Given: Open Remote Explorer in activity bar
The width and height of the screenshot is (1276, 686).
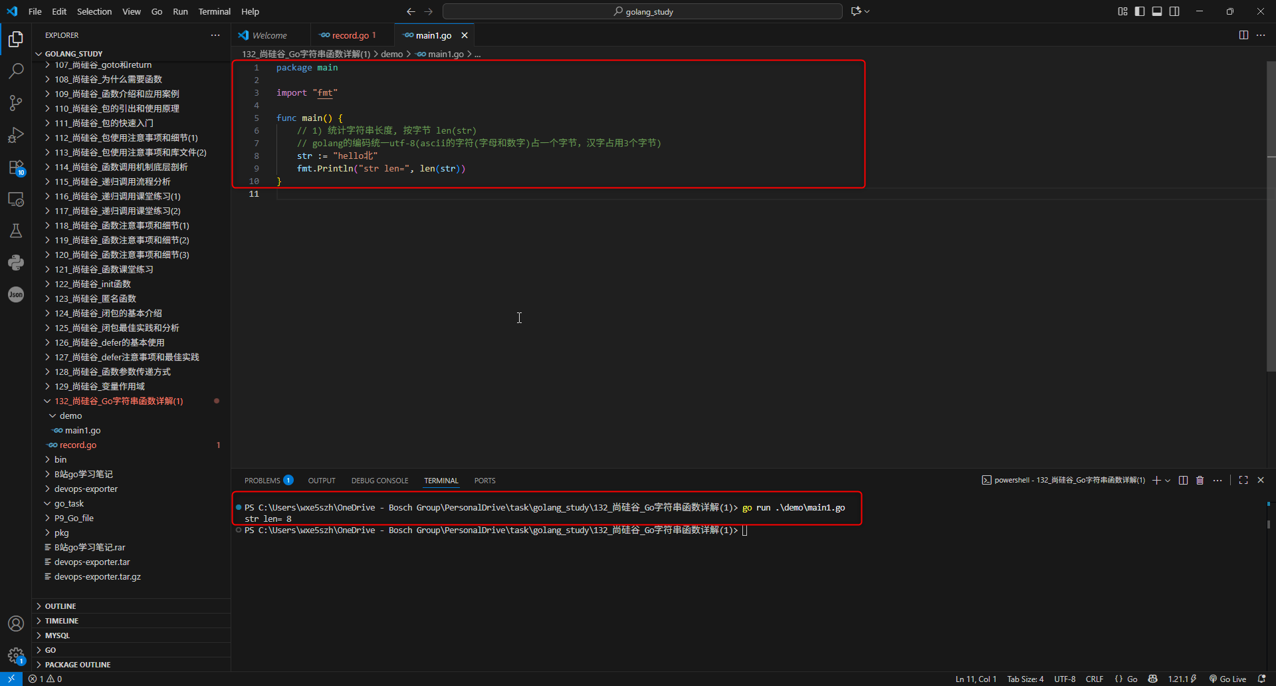Looking at the screenshot, I should click(x=16, y=199).
